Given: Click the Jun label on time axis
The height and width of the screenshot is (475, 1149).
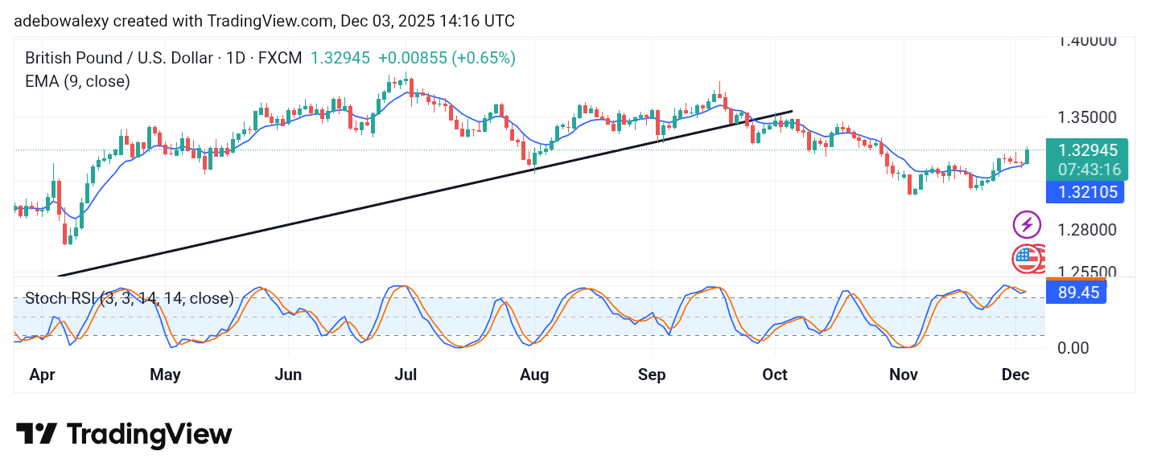Looking at the screenshot, I should [288, 375].
